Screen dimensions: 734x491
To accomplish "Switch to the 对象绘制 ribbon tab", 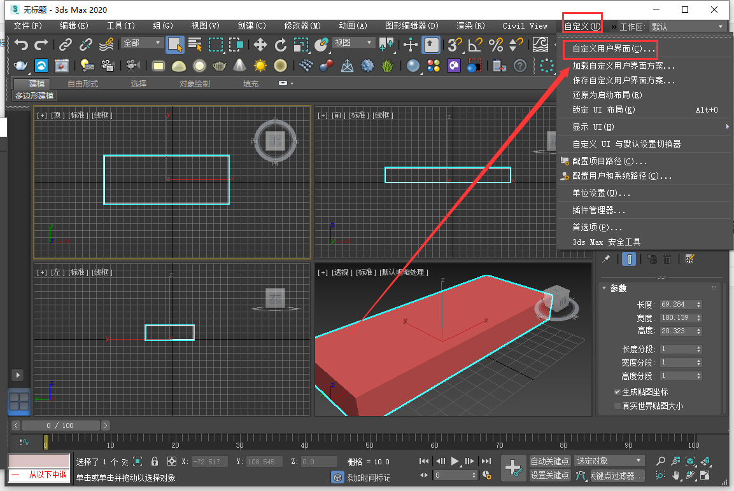I will click(194, 84).
